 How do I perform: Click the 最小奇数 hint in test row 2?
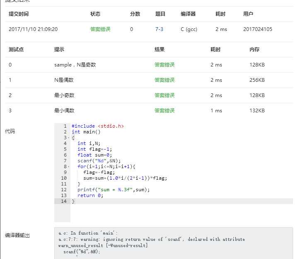[x=64, y=95]
